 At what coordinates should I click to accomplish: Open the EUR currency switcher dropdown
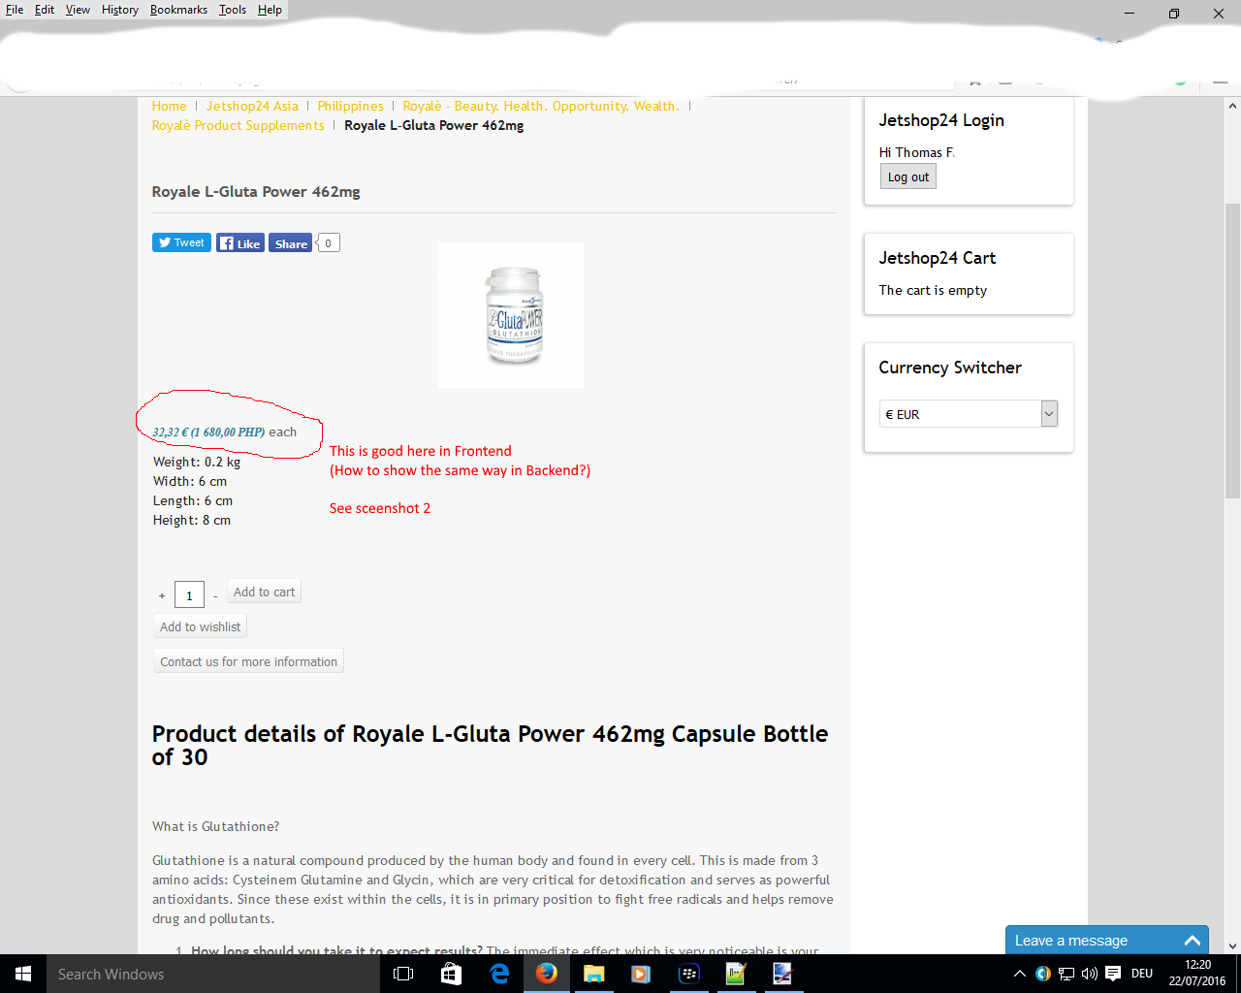tap(969, 414)
